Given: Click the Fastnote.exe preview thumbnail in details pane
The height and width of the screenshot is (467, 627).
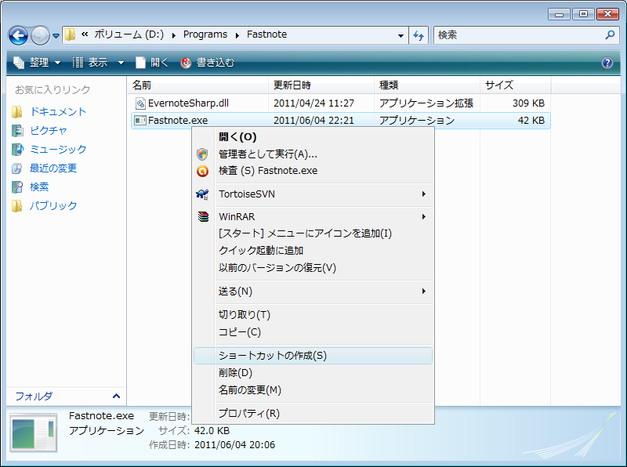Looking at the screenshot, I should [34, 433].
